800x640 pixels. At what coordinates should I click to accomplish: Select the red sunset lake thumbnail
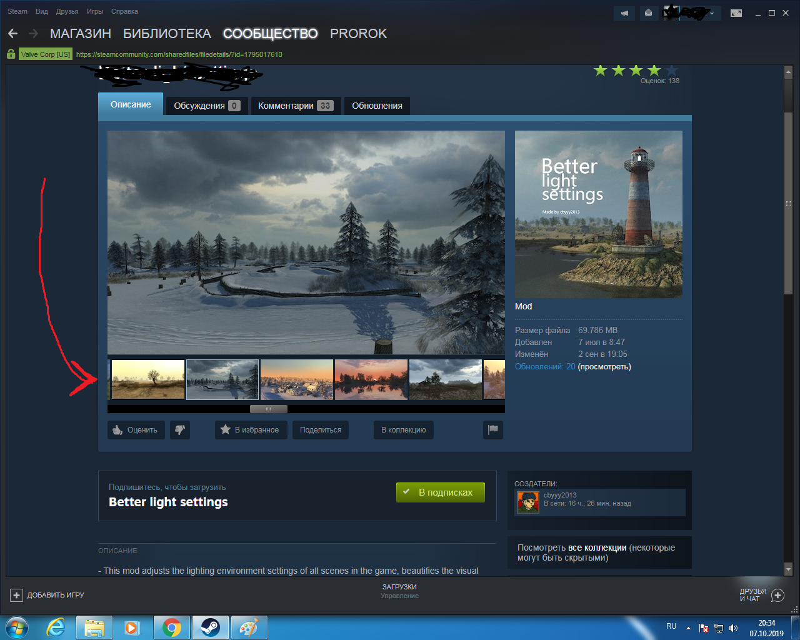tap(371, 379)
